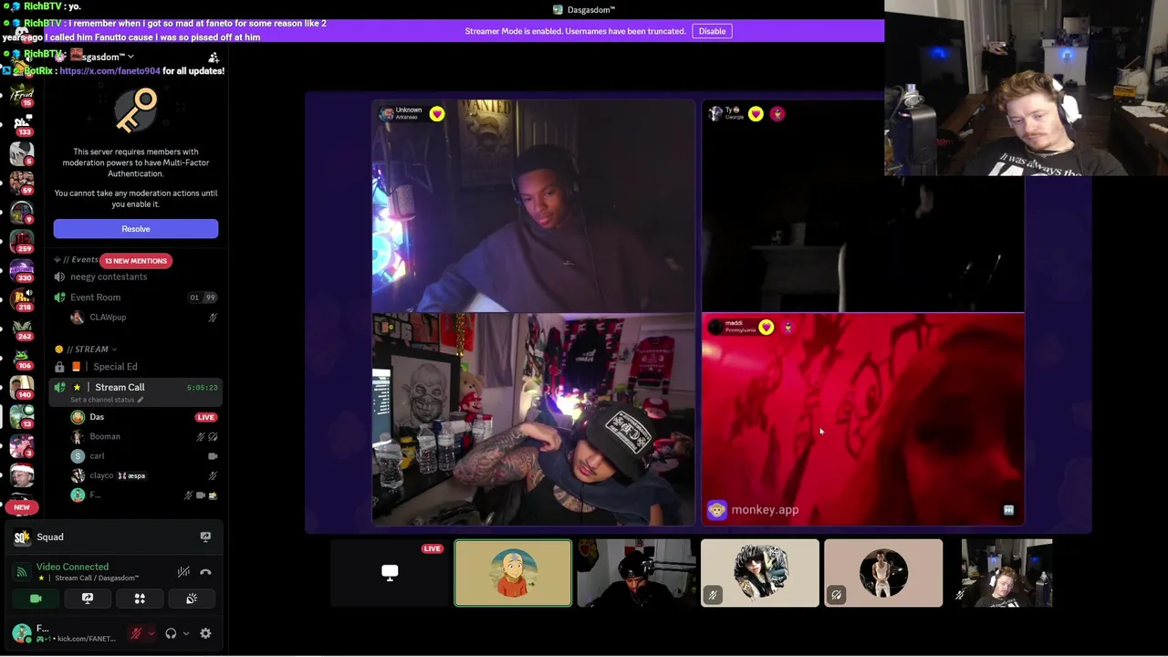The width and height of the screenshot is (1168, 657).
Task: Click the invite people icon by the server name
Action: pos(214,57)
